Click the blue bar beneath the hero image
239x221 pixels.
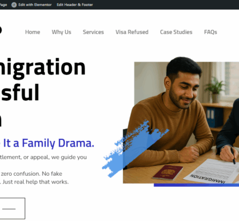pyautogui.click(x=196, y=185)
